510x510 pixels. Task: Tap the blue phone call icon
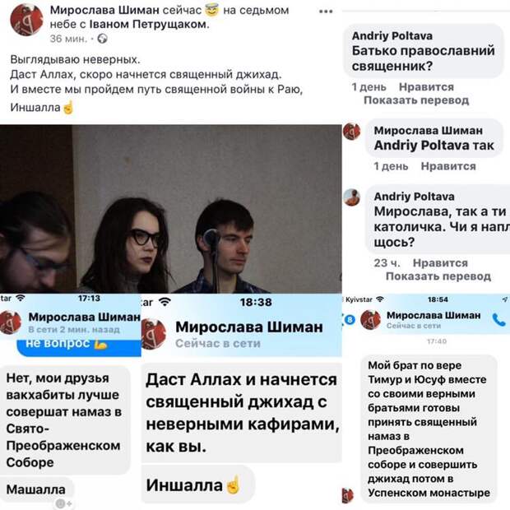click(499, 320)
